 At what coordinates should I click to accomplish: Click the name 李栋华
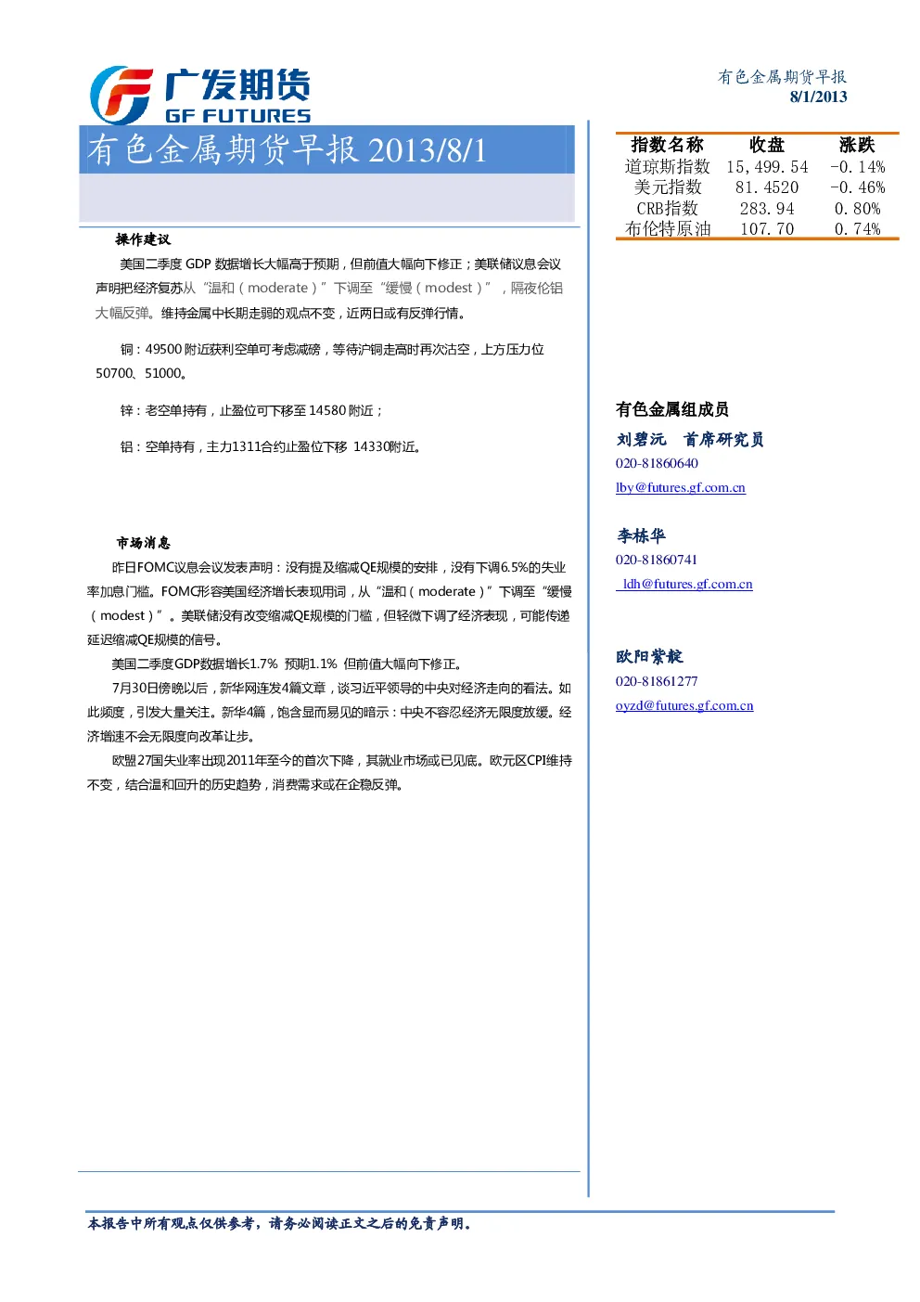click(x=641, y=536)
